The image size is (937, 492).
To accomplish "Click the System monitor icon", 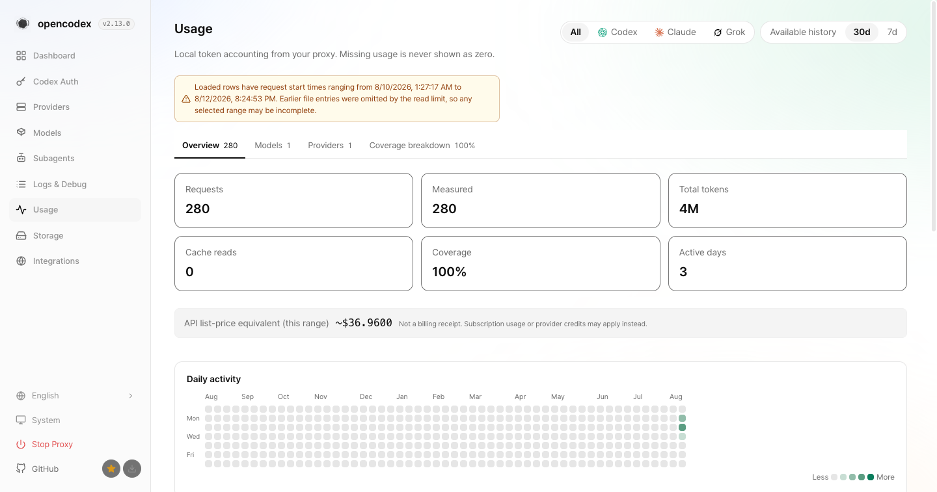I will coord(21,421).
